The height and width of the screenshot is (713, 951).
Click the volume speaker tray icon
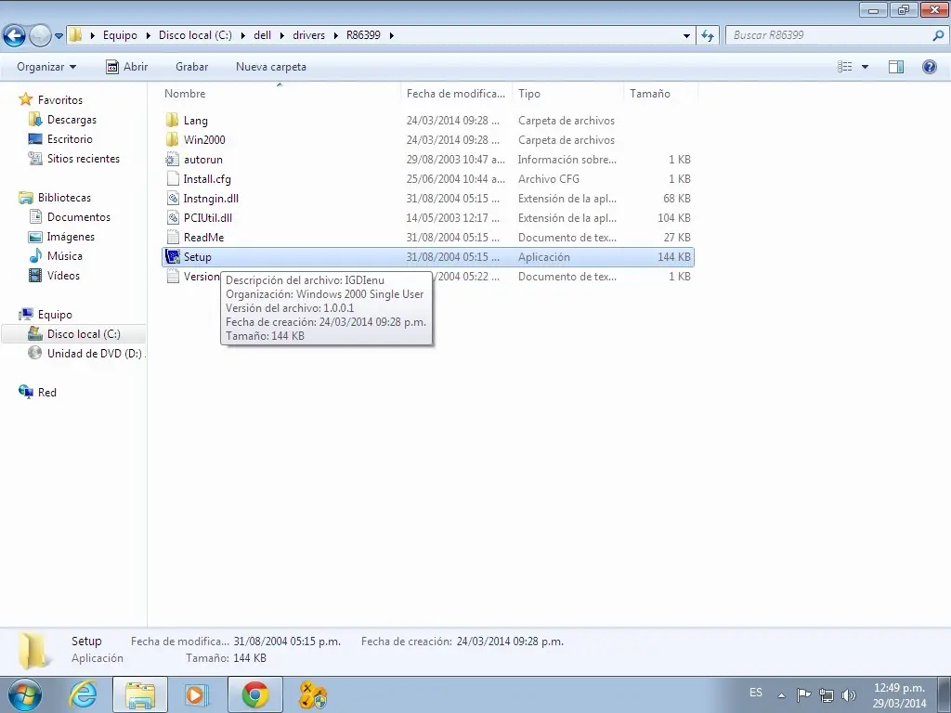click(849, 694)
